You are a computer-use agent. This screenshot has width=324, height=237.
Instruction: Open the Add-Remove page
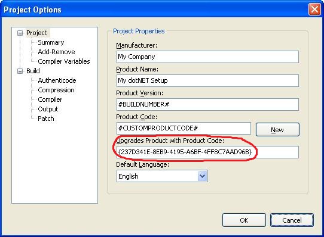coord(56,52)
